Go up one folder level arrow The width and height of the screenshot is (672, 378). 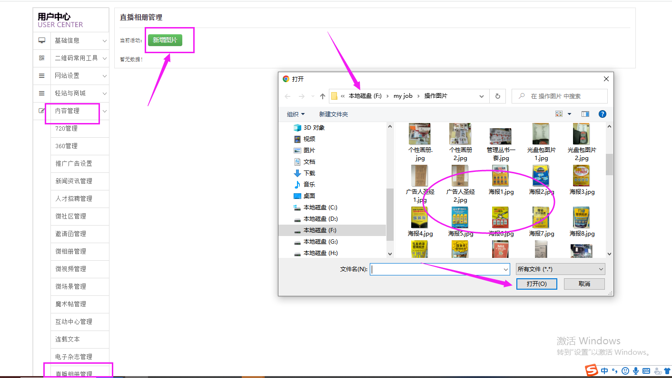[x=323, y=96]
